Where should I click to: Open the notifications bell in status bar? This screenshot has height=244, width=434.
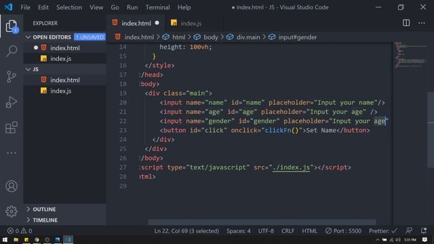click(423, 230)
